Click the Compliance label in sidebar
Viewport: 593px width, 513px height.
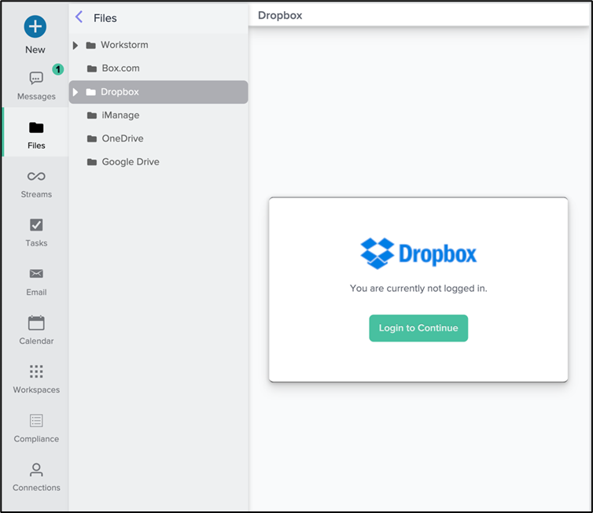click(36, 439)
